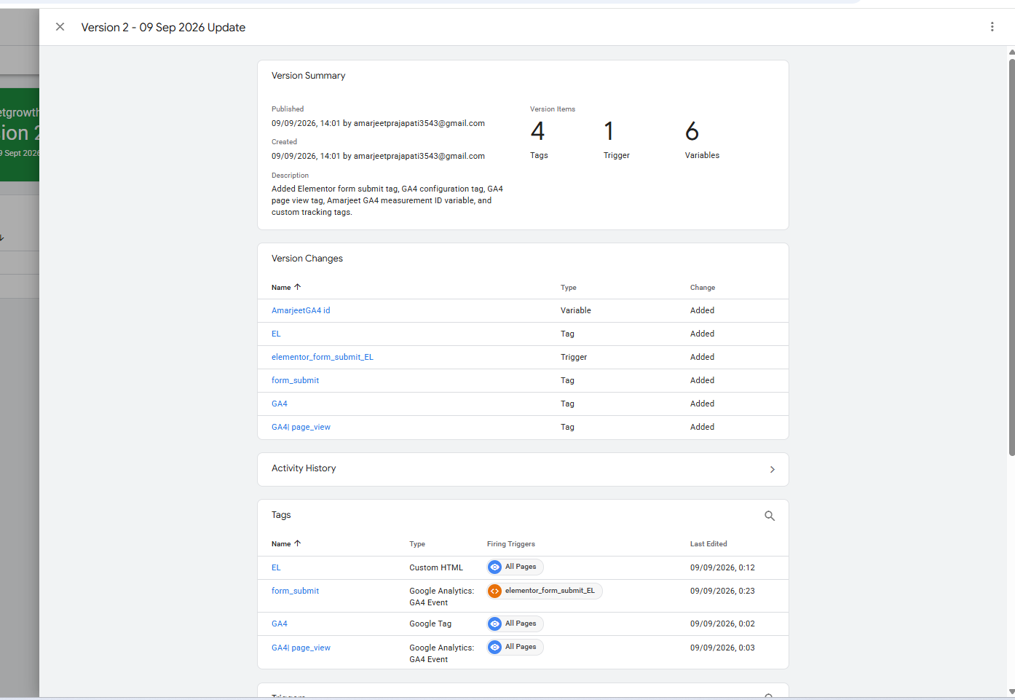Click the Variable type cell for AmarjeetGA4 id
Image resolution: width=1015 pixels, height=700 pixels.
click(576, 310)
